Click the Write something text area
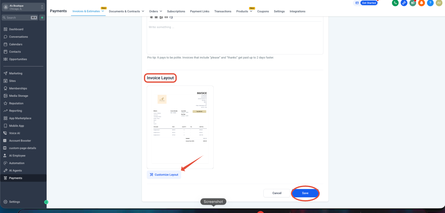This screenshot has width=445, height=213. [x=235, y=38]
